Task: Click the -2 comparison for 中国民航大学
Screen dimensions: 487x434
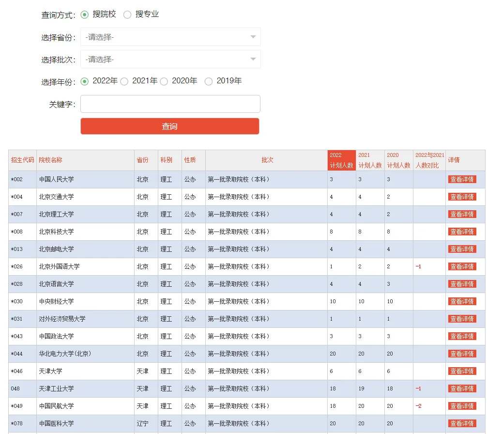Action: (x=418, y=406)
